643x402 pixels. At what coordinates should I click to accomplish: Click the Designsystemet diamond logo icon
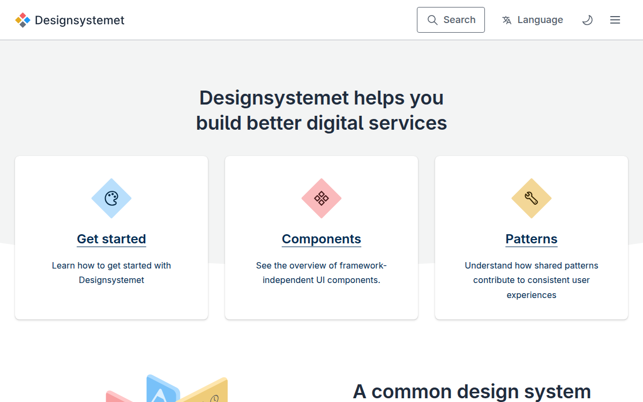point(23,20)
